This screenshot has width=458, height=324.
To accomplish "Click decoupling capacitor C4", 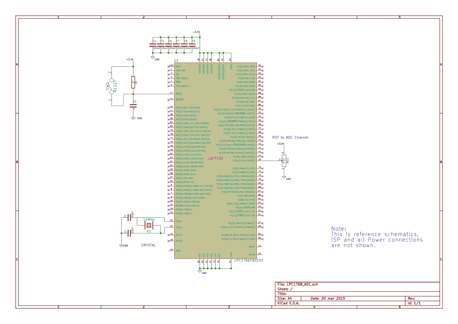I will 153,44.
